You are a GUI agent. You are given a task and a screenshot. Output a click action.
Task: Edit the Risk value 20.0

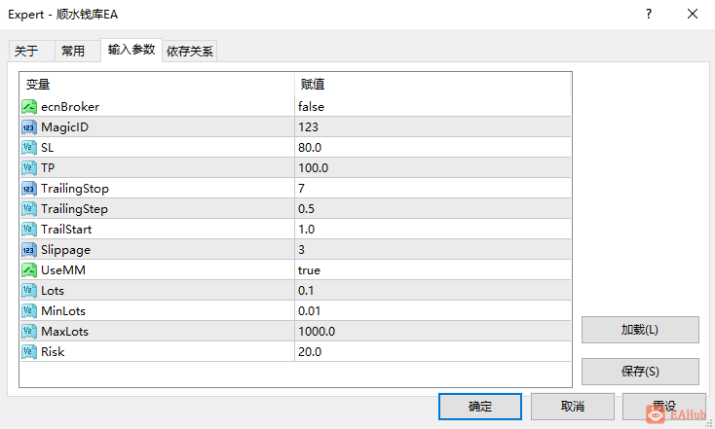click(x=433, y=351)
